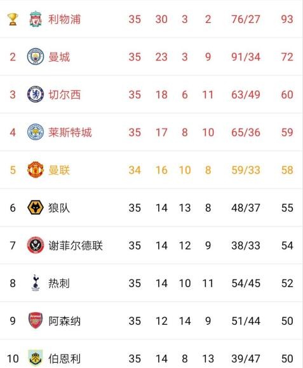This screenshot has width=303, height=368.
Task: Click the Manchester United badge
Action: (36, 170)
